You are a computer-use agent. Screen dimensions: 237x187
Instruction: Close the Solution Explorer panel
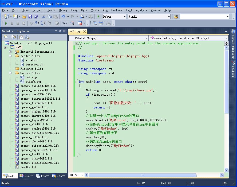click(x=64, y=31)
